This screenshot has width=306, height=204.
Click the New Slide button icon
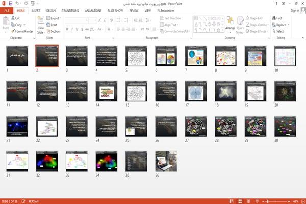[x=41, y=20]
